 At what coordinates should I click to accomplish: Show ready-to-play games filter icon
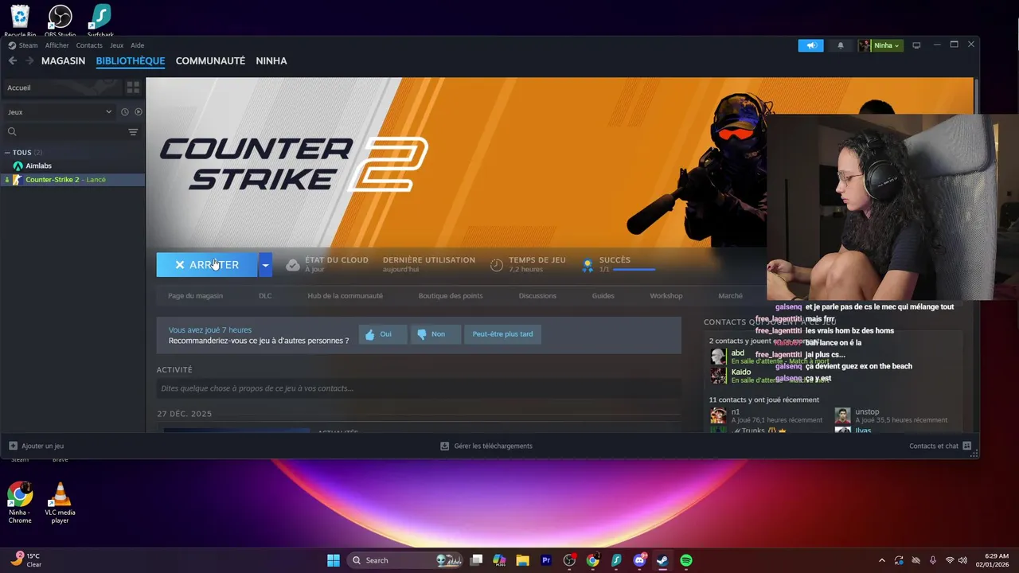[139, 112]
